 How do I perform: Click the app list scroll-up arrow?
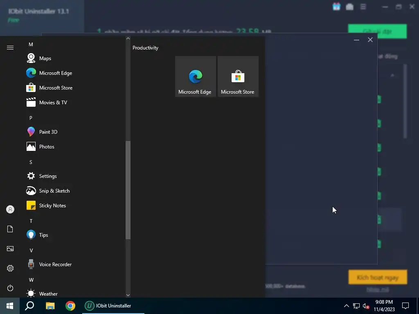click(128, 38)
